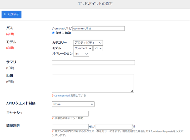
Task: Click the 説明 label
Action: (9, 76)
